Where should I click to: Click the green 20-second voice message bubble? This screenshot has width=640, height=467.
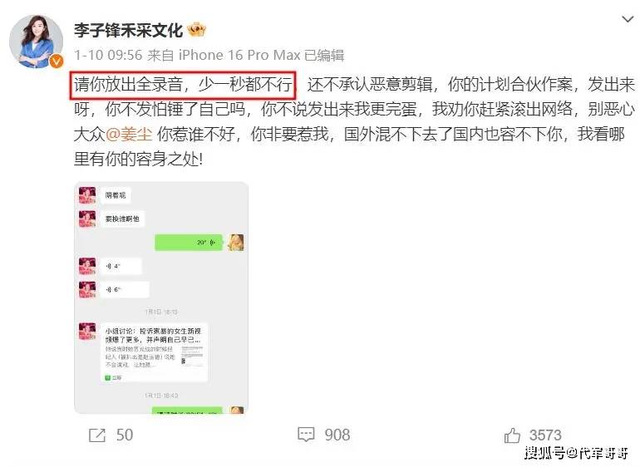pos(188,243)
